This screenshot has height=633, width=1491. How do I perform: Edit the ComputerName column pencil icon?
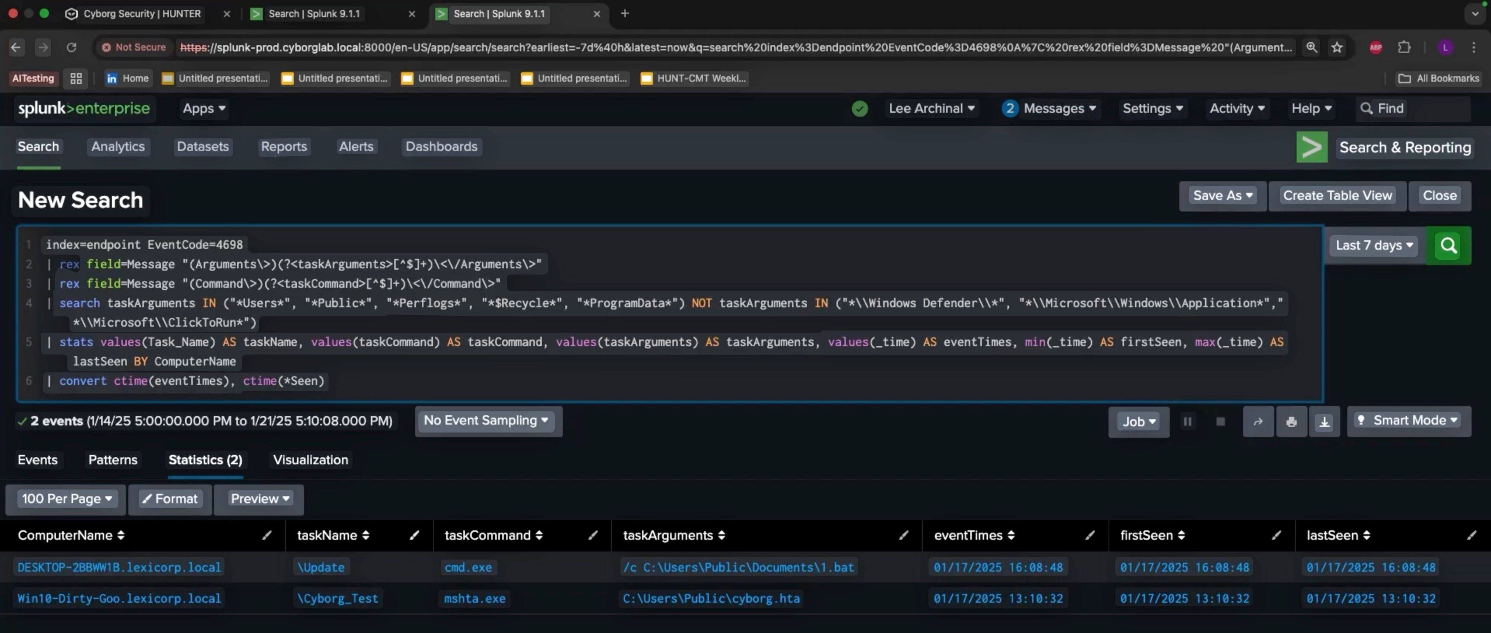[x=267, y=535]
